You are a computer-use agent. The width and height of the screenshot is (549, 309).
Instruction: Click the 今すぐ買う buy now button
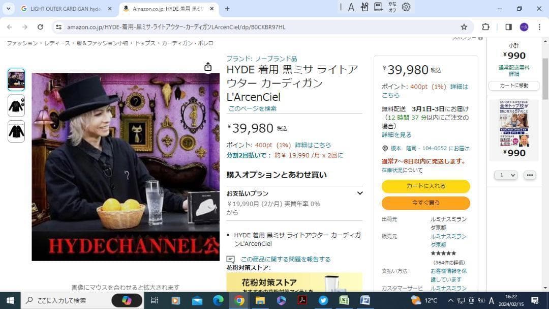pyautogui.click(x=425, y=203)
